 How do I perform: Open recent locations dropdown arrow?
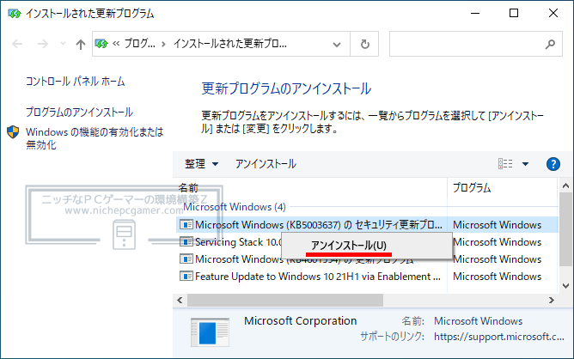[x=63, y=44]
